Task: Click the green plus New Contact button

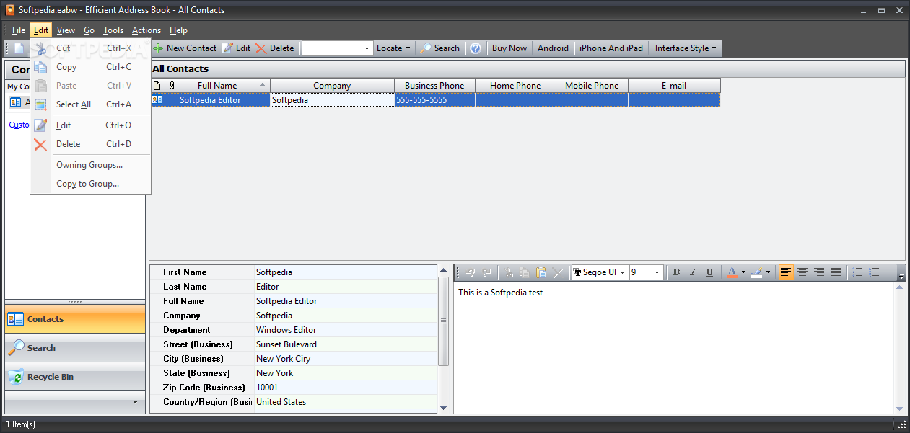Action: (x=185, y=48)
